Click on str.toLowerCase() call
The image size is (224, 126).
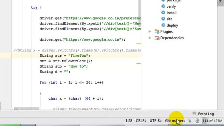pyautogui.click(x=71, y=61)
